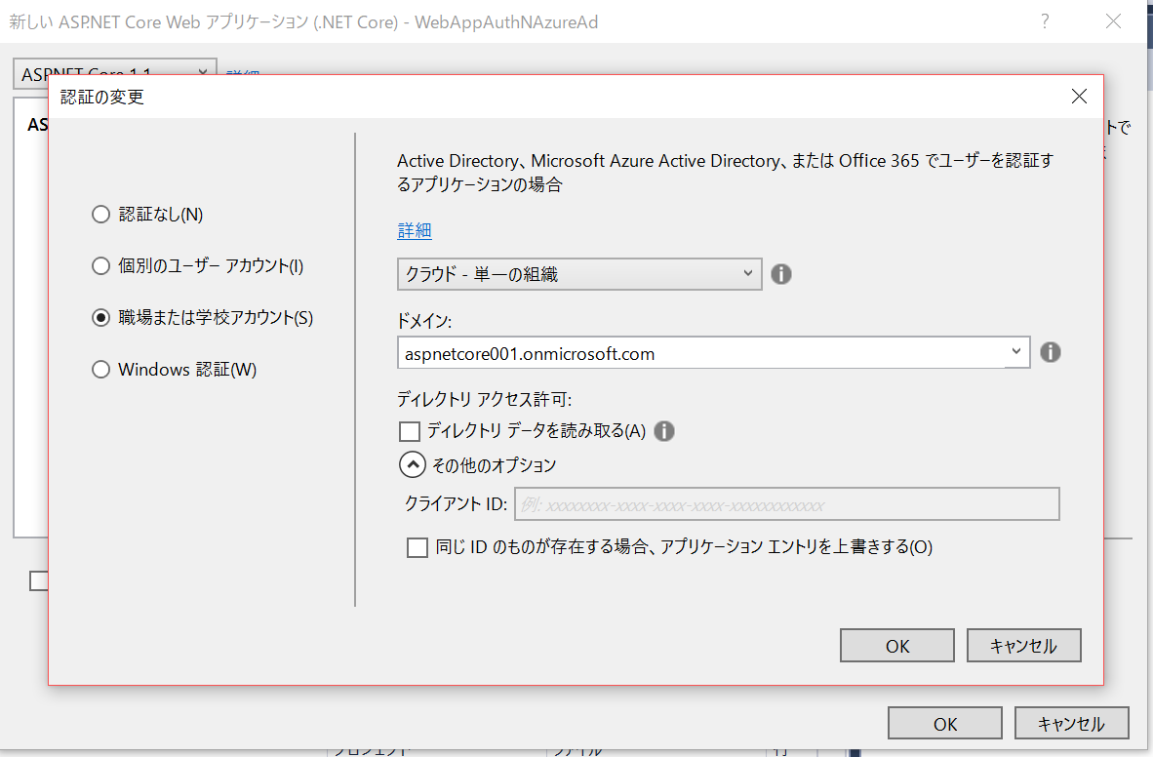This screenshot has width=1153, height=757.
Task: Click the info icon next to the domain field
Action: (1051, 352)
